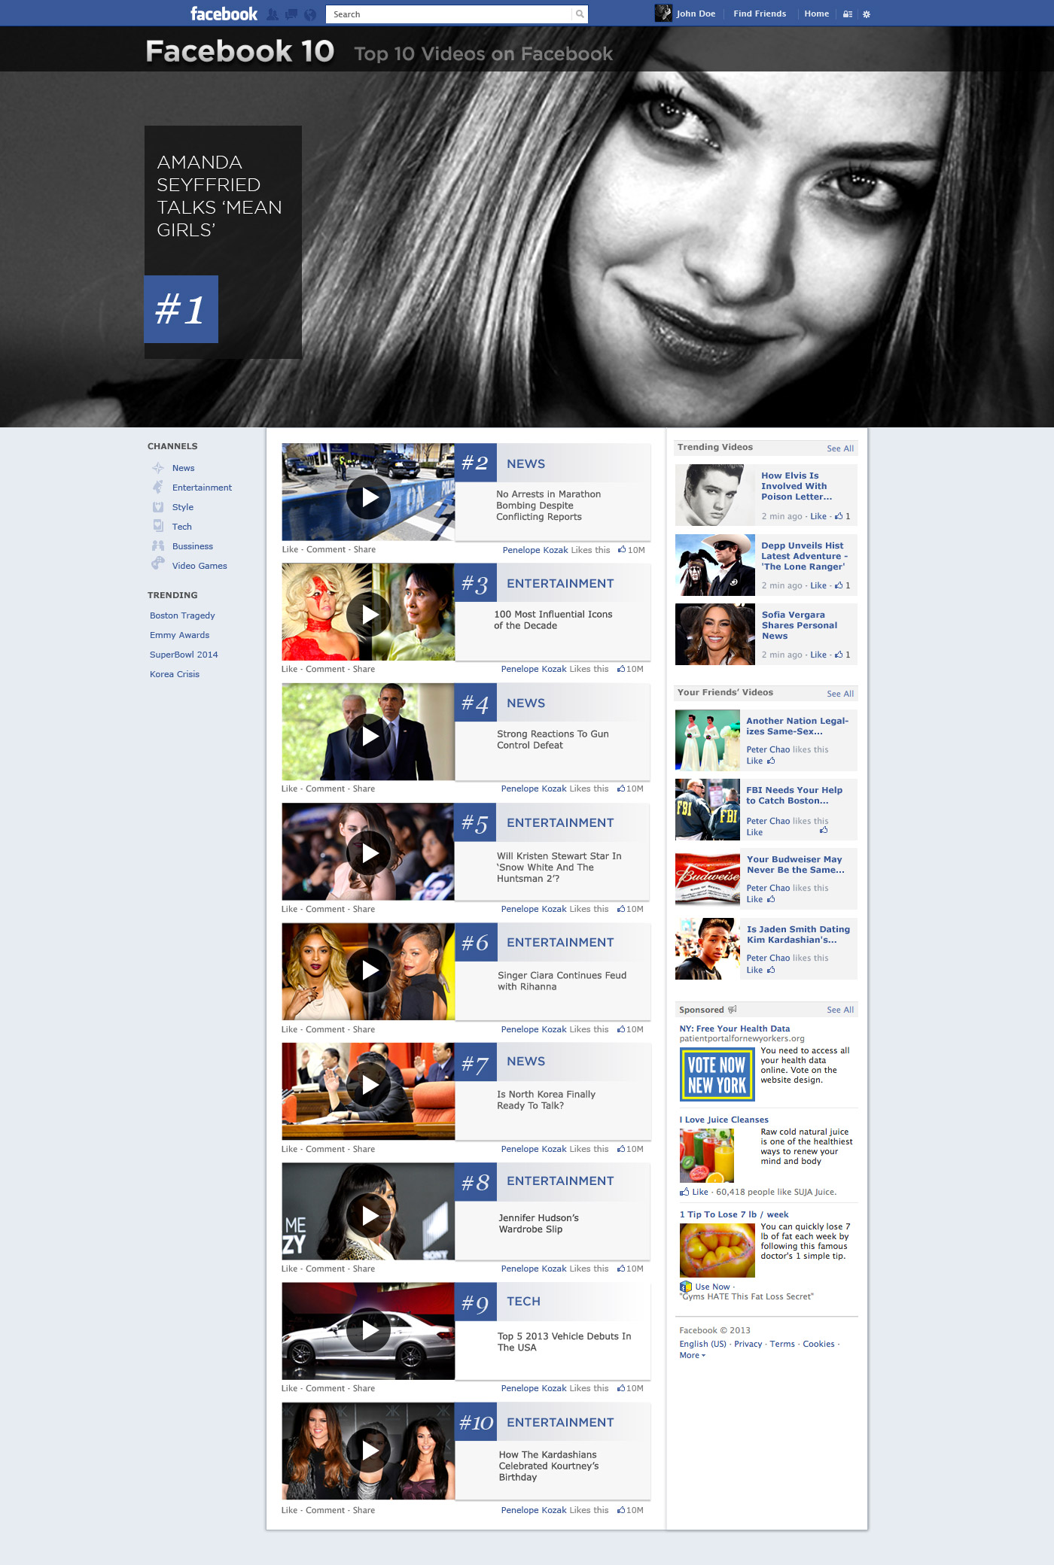The width and height of the screenshot is (1054, 1565).
Task: Click thumbs-up icon on SUJA Juice ad
Action: click(684, 1192)
